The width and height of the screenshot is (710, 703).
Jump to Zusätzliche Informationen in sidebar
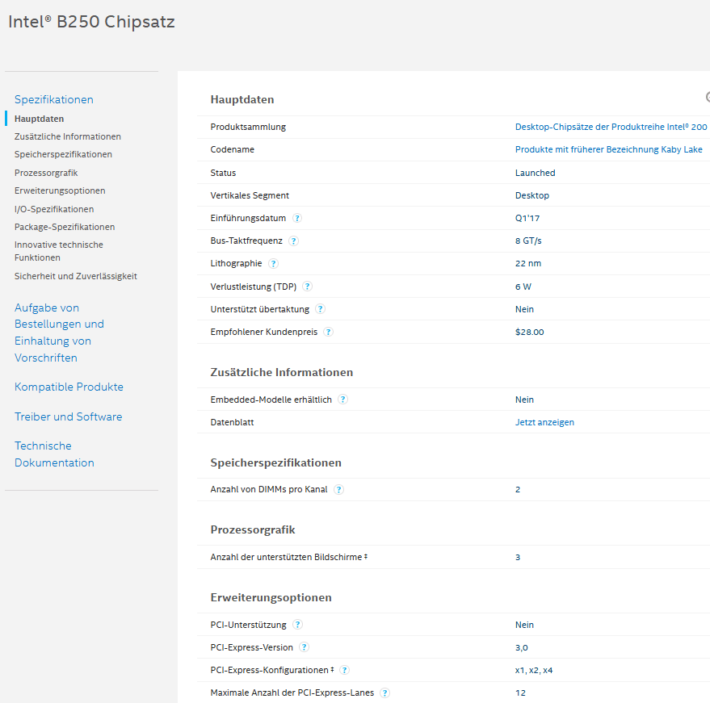[68, 136]
